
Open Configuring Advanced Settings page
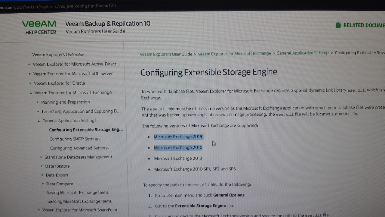(x=79, y=148)
